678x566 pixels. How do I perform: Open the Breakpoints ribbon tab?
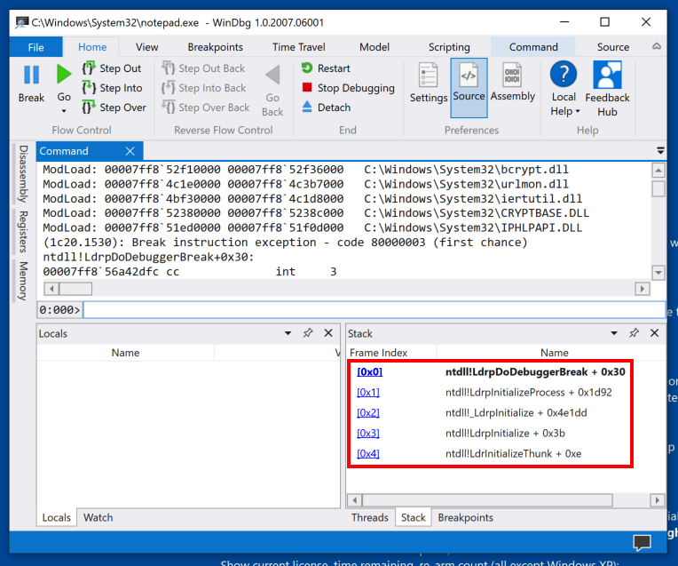click(x=216, y=47)
